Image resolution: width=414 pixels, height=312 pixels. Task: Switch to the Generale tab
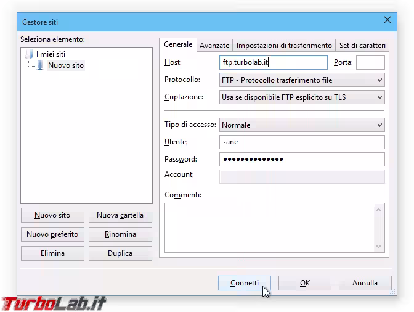coord(178,44)
